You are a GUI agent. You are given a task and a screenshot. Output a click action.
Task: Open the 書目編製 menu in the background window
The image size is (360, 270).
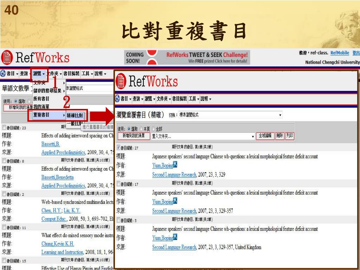tap(71, 73)
